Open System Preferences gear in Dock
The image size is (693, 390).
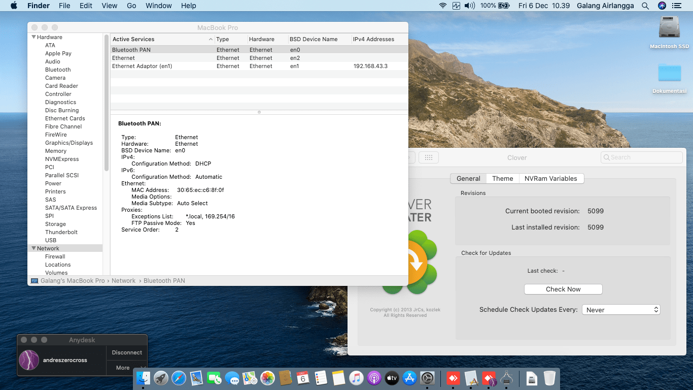pyautogui.click(x=427, y=378)
